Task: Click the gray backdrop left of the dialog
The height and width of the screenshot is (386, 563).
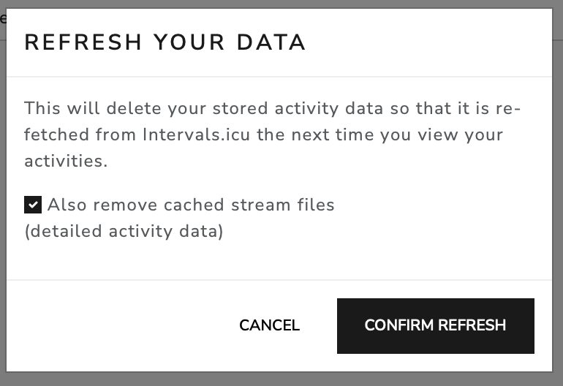Action: pyautogui.click(x=3, y=201)
